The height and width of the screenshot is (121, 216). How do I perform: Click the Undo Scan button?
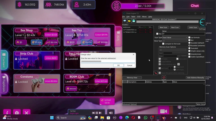[193, 27]
